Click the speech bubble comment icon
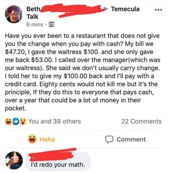Image resolution: width=169 pixels, height=173 pixels. (109, 139)
